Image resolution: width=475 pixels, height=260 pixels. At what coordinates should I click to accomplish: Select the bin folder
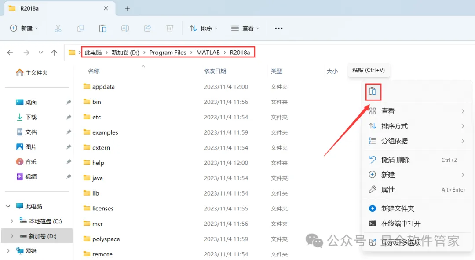point(92,102)
